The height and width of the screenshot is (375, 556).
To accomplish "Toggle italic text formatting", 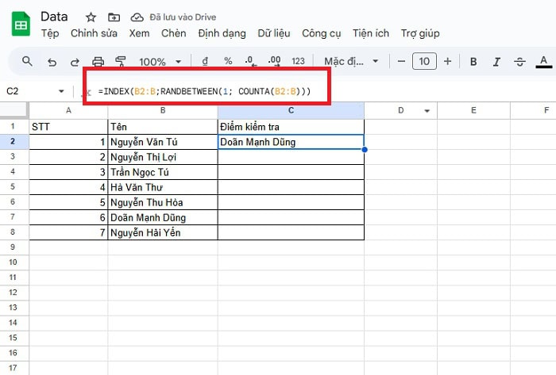I will pos(496,61).
